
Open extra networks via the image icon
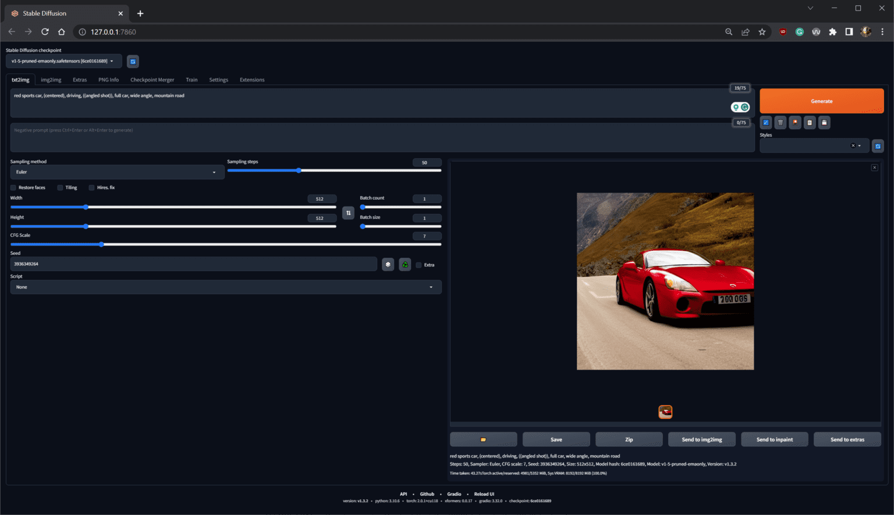795,122
